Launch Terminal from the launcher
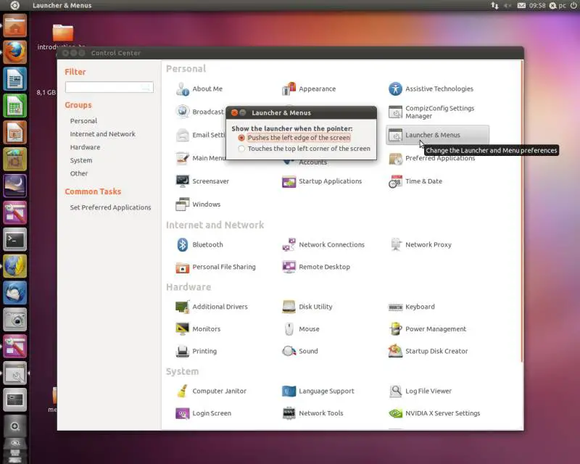This screenshot has height=464, width=580. click(14, 239)
